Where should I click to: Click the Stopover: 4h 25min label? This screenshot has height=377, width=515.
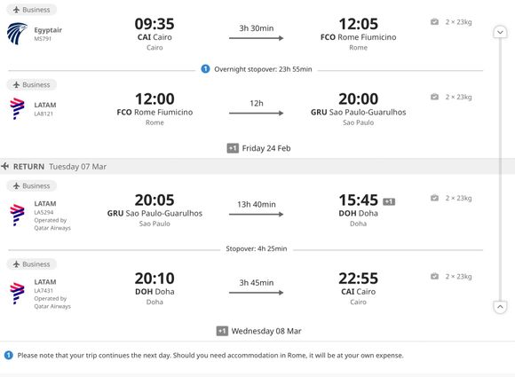click(x=257, y=248)
